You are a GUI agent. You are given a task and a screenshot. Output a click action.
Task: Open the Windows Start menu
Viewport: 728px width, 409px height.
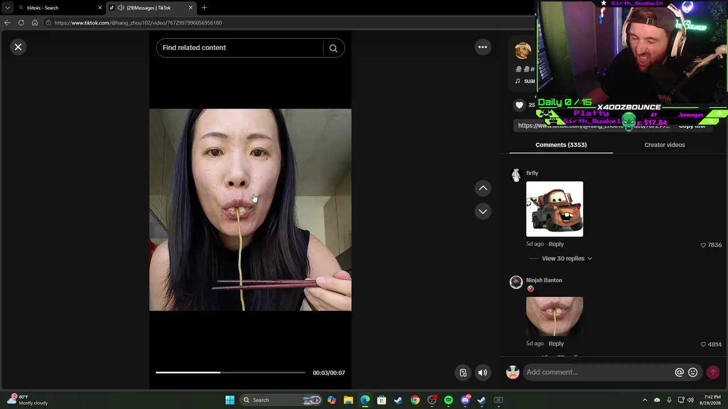click(230, 400)
